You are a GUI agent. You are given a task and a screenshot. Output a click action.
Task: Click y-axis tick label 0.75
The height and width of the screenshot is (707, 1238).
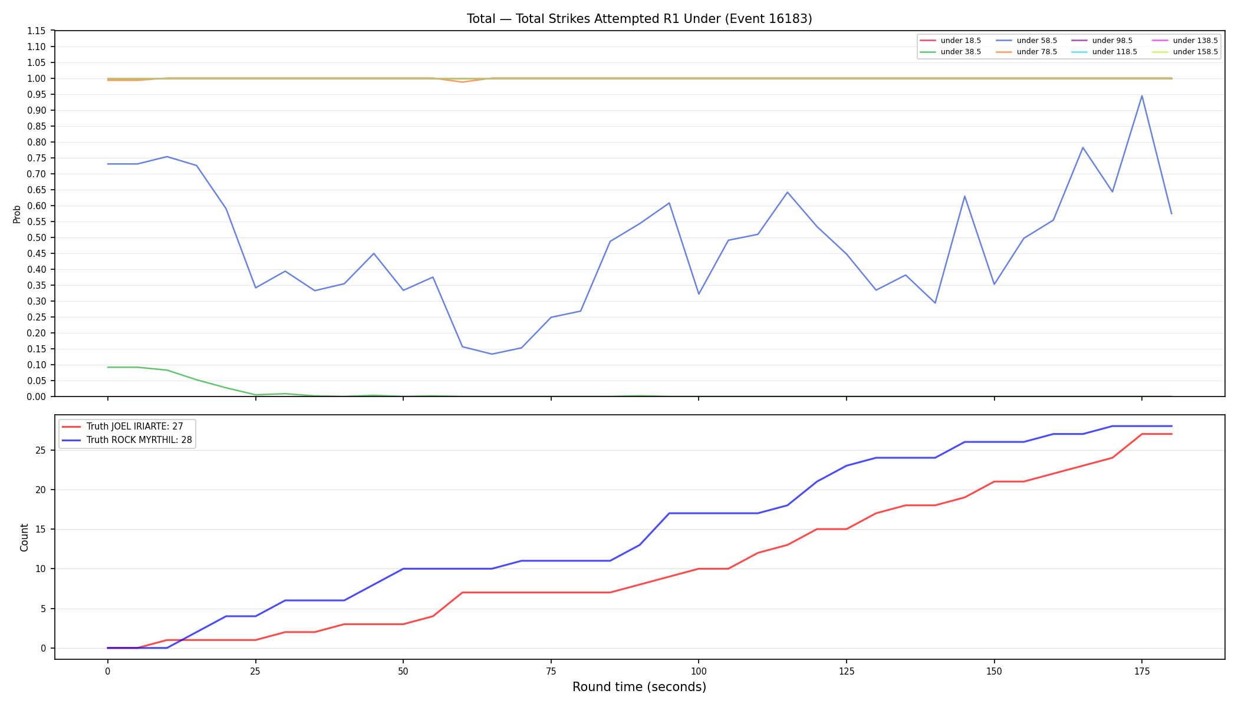click(37, 158)
